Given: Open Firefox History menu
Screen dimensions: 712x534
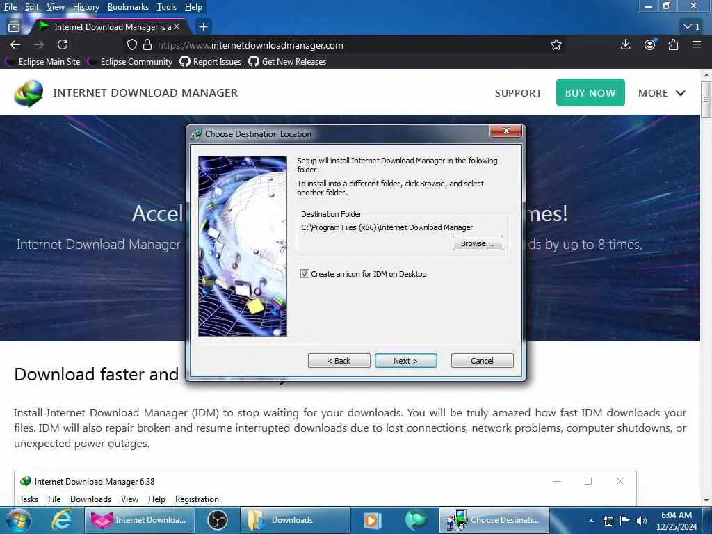Looking at the screenshot, I should 86,7.
